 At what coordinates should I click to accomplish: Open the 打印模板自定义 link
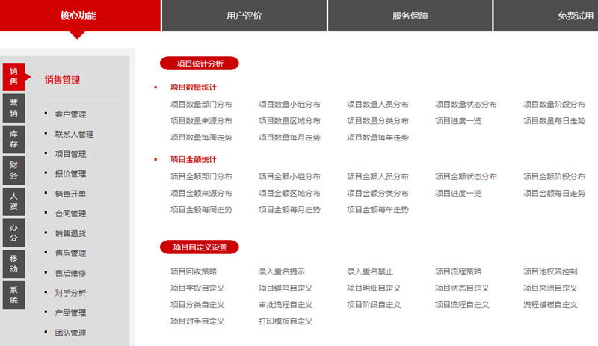[x=285, y=321]
